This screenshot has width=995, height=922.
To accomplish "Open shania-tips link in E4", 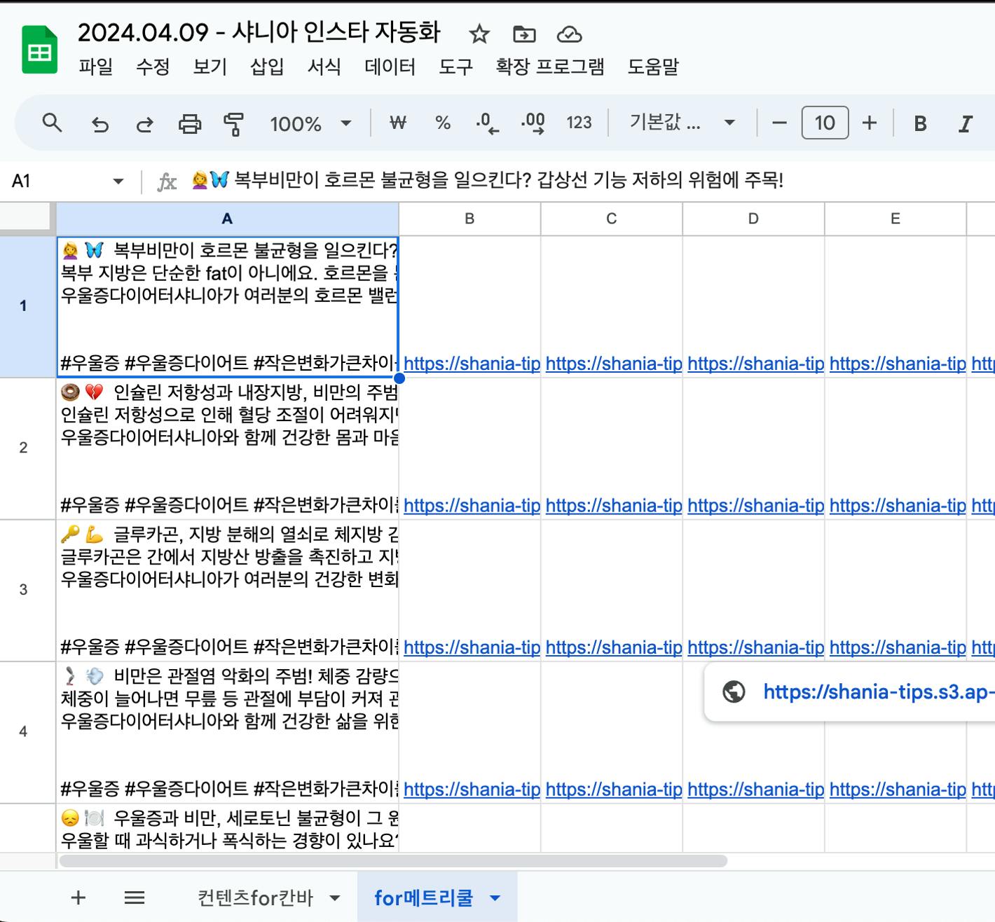I will [x=898, y=789].
